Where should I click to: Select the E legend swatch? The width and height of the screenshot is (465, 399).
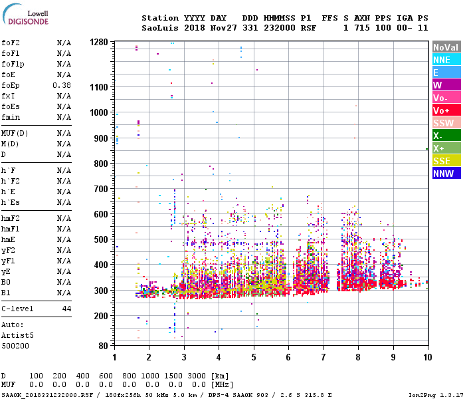tap(446, 72)
